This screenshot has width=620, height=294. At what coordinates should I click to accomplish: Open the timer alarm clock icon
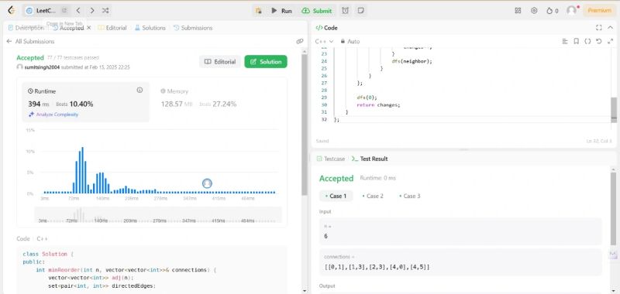coord(345,11)
